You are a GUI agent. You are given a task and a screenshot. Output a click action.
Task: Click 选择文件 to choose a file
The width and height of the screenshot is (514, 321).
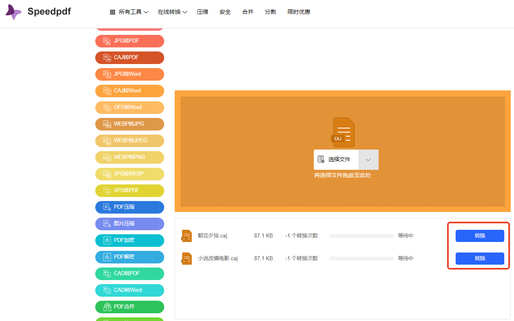tap(336, 159)
